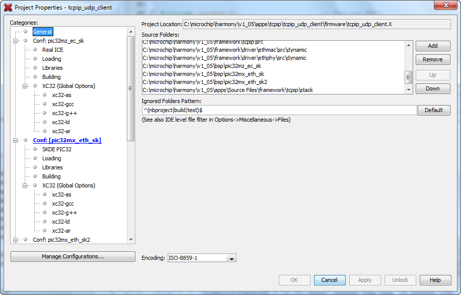This screenshot has height=295, width=461.
Task: Click the Categories tree scrollbar thumb
Action: tap(131, 88)
